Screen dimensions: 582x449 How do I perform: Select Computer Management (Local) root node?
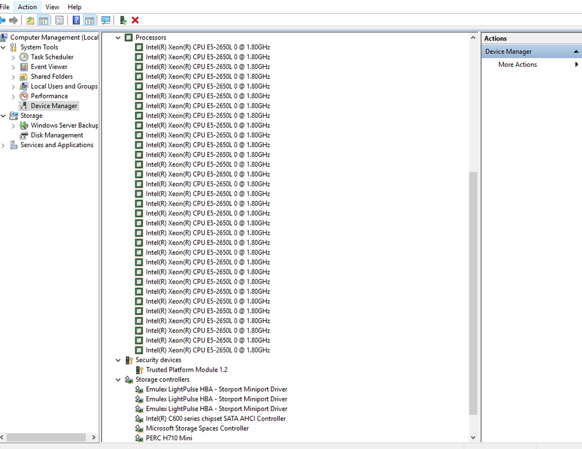point(54,38)
